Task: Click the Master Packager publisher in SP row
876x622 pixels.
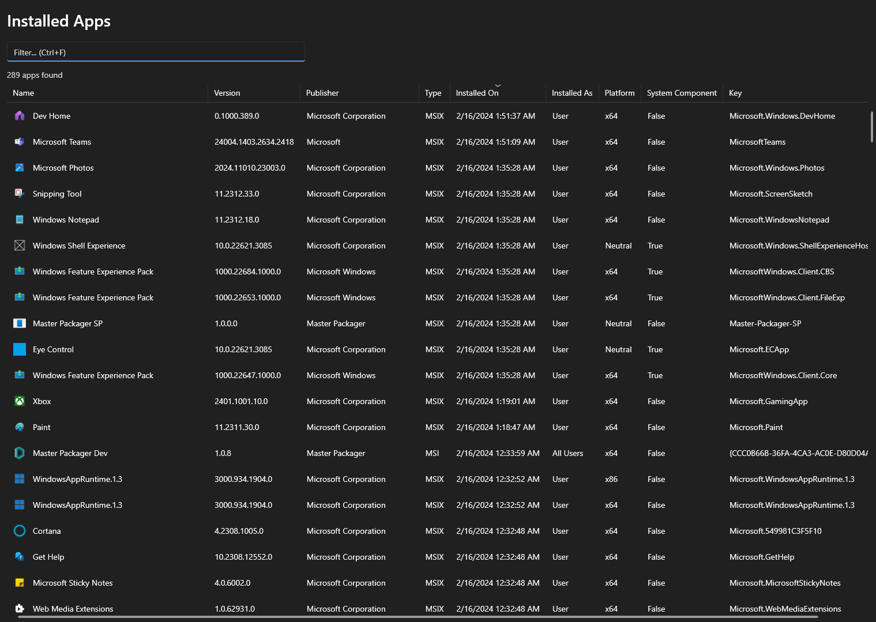Action: (x=336, y=323)
